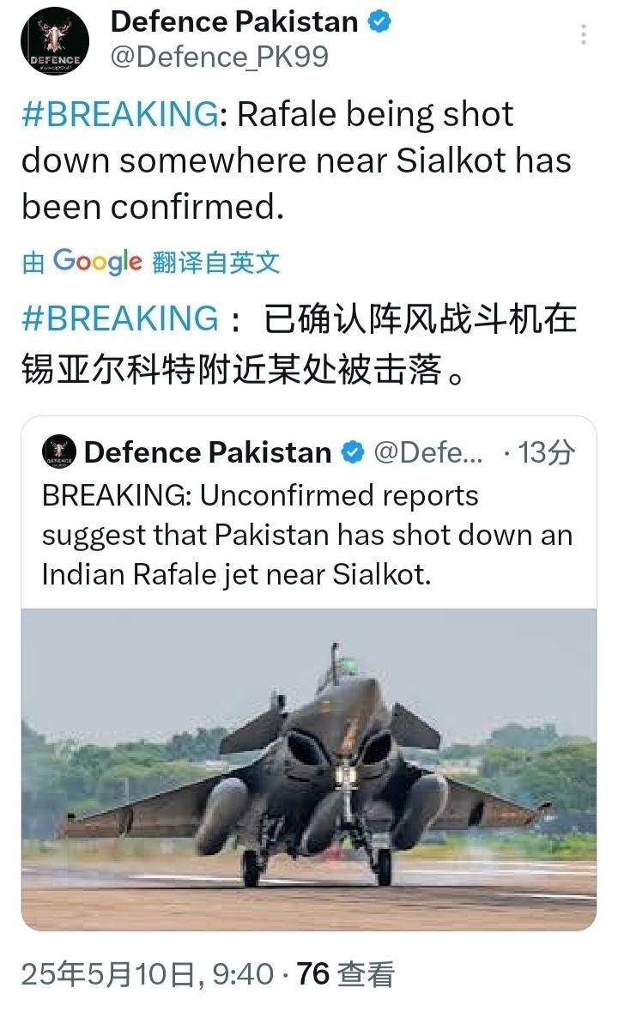Open the first #BREAKING hashtag
Image resolution: width=618 pixels, height=1012 pixels.
point(120,114)
